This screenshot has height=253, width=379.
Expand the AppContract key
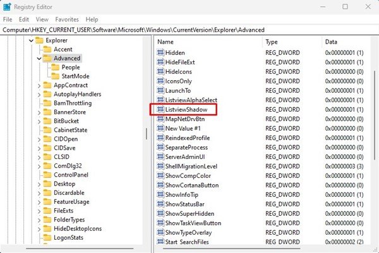(x=39, y=85)
